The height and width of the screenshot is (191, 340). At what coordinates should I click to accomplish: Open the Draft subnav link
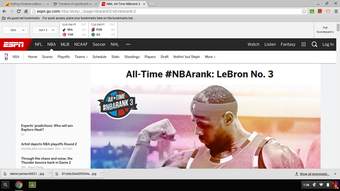[164, 57]
